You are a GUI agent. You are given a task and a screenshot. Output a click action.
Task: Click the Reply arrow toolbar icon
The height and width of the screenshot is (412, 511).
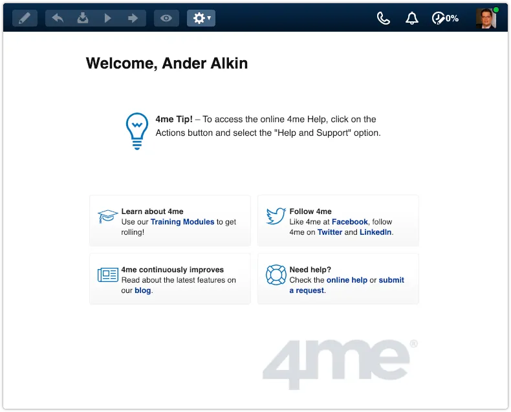click(58, 18)
